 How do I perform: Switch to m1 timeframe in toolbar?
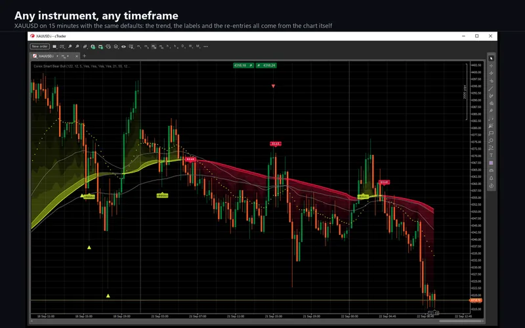(138, 47)
